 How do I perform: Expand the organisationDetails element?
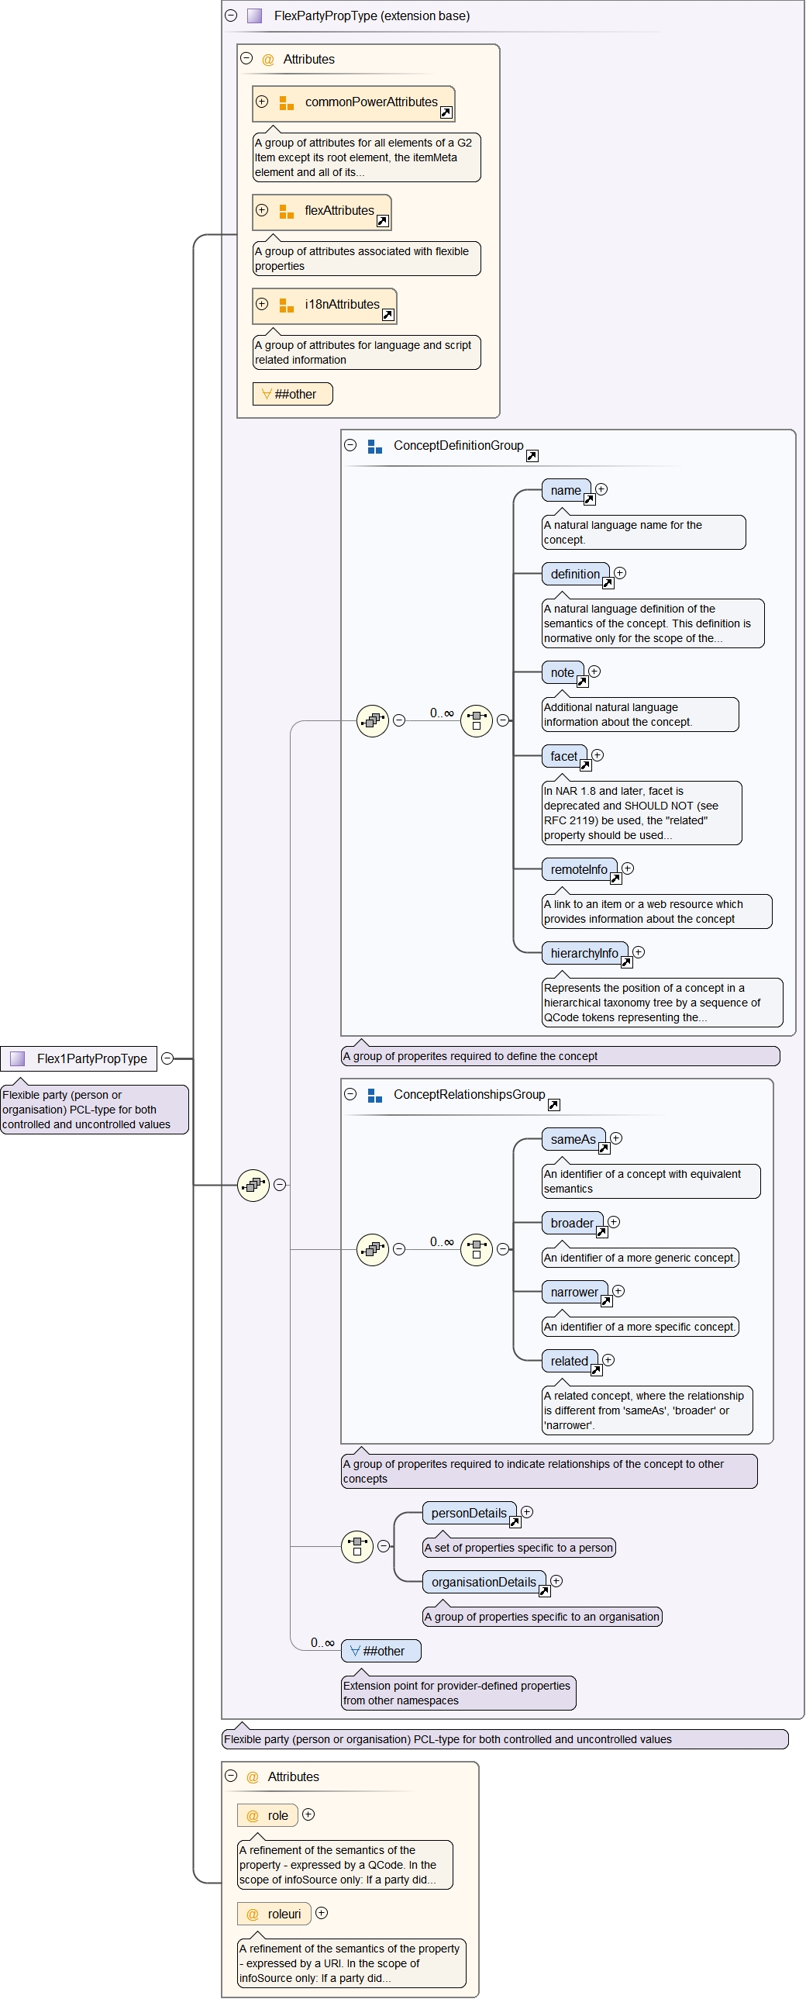click(x=556, y=1581)
